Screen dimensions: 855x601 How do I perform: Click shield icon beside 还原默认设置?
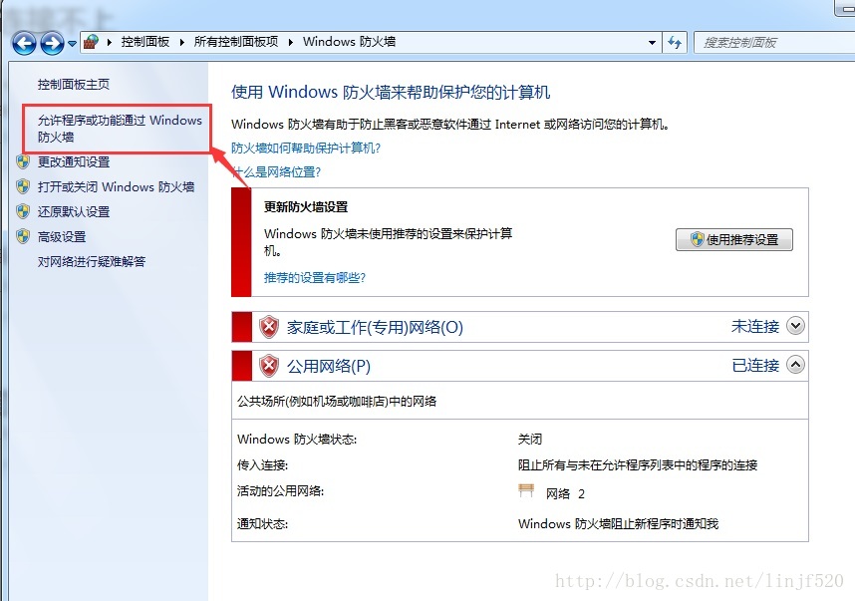point(23,211)
